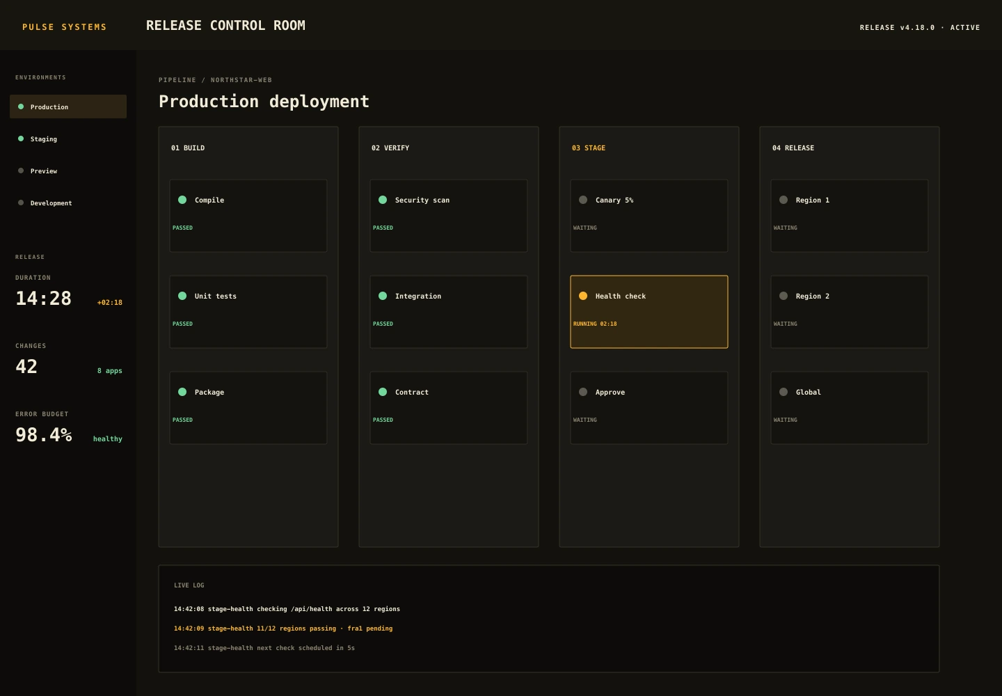Click the LIVE LOG heading

click(189, 585)
